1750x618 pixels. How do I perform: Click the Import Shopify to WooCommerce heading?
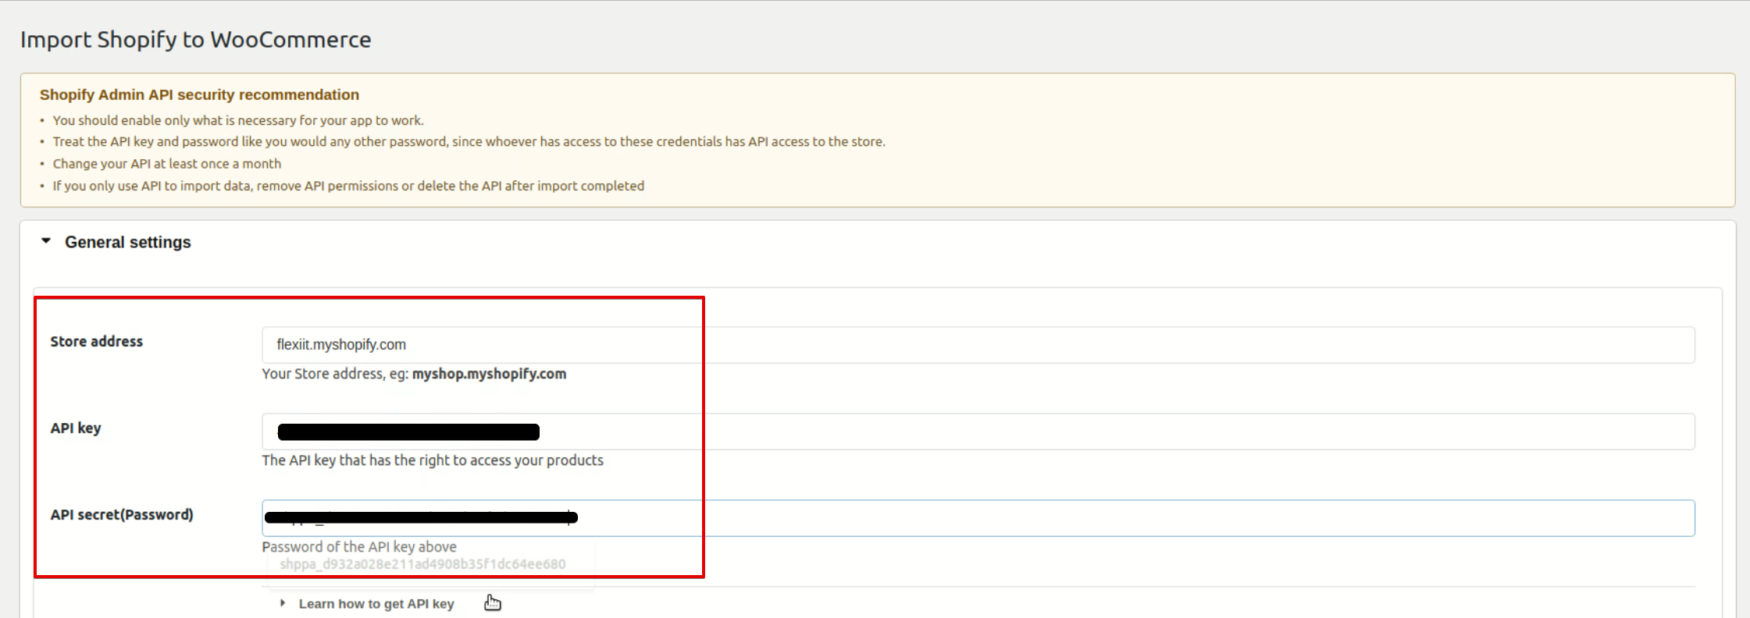click(x=196, y=40)
